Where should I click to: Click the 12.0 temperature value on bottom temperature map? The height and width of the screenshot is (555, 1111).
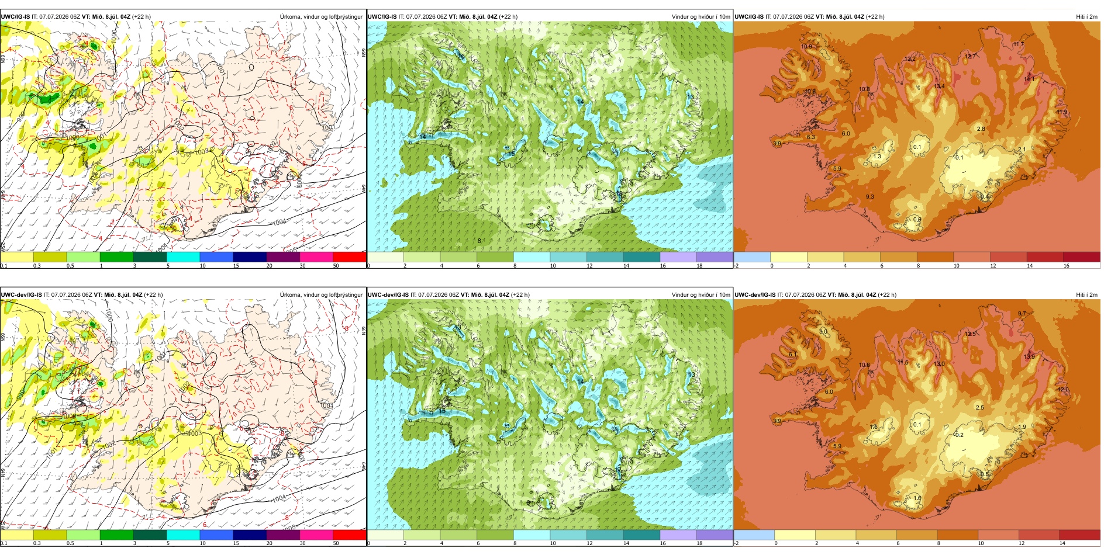(1063, 390)
